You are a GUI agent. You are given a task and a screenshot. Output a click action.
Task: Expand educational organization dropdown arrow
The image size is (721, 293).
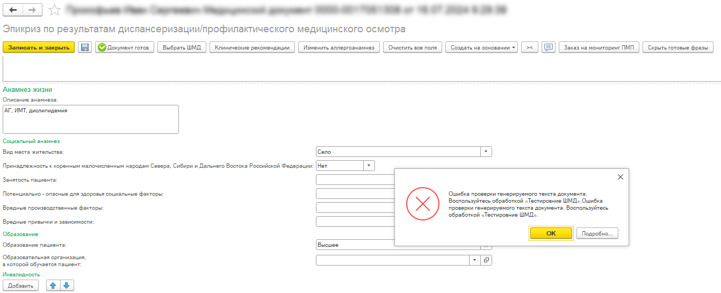(x=475, y=260)
